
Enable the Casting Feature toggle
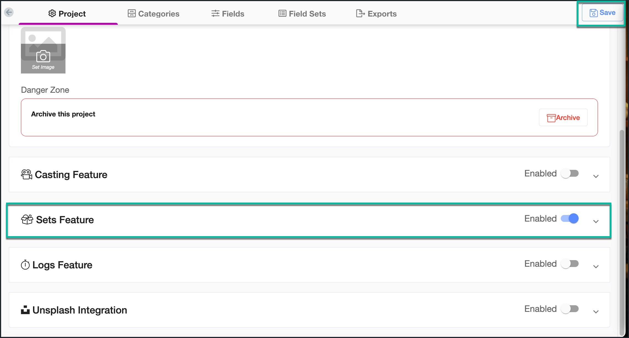coord(570,173)
